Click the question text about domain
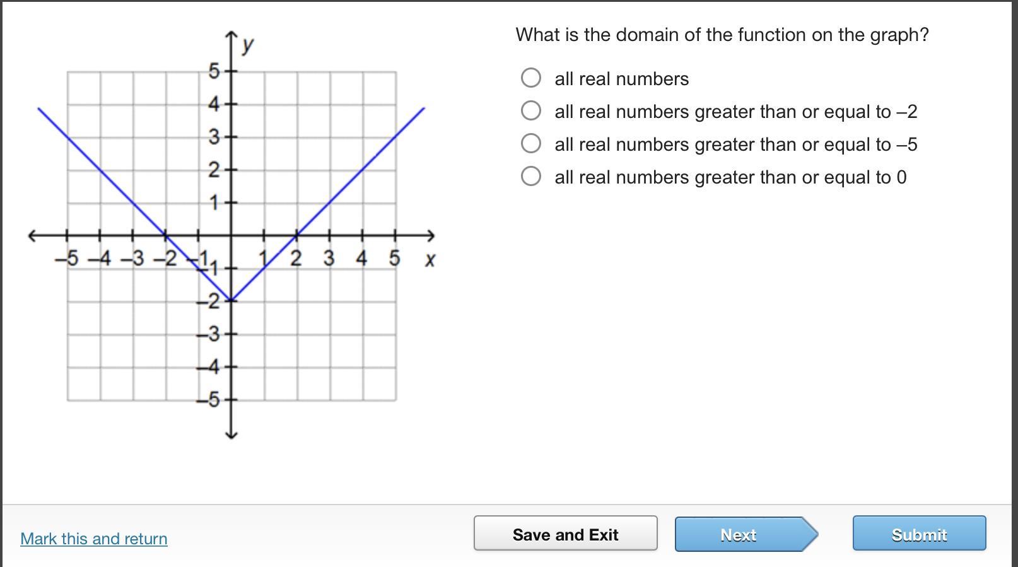1018x567 pixels. coord(722,35)
